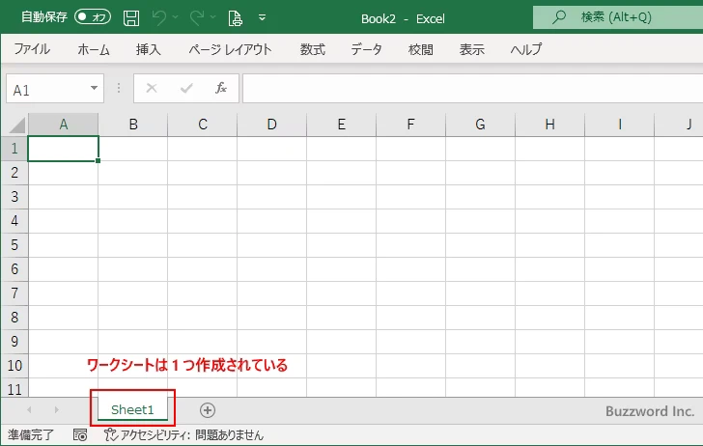Select column D header
The image size is (703, 446).
tap(272, 125)
